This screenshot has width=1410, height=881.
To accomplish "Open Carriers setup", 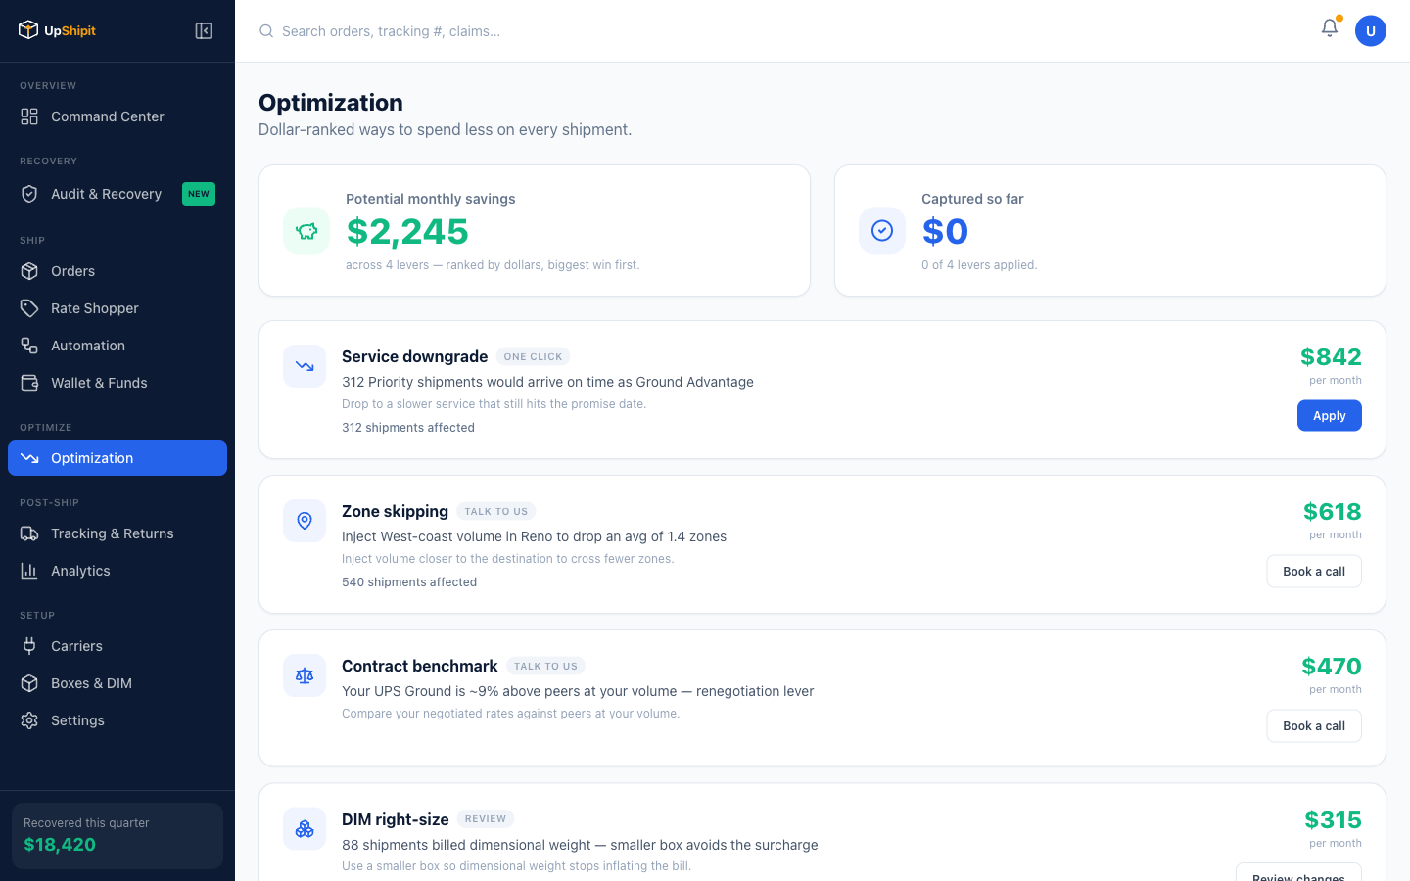I will click(117, 646).
